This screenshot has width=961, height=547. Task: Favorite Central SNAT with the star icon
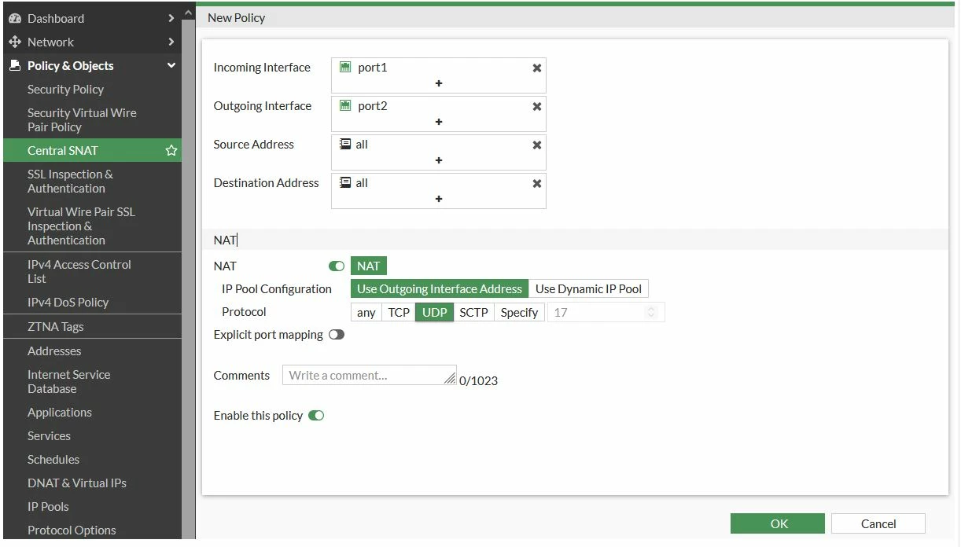(x=171, y=150)
